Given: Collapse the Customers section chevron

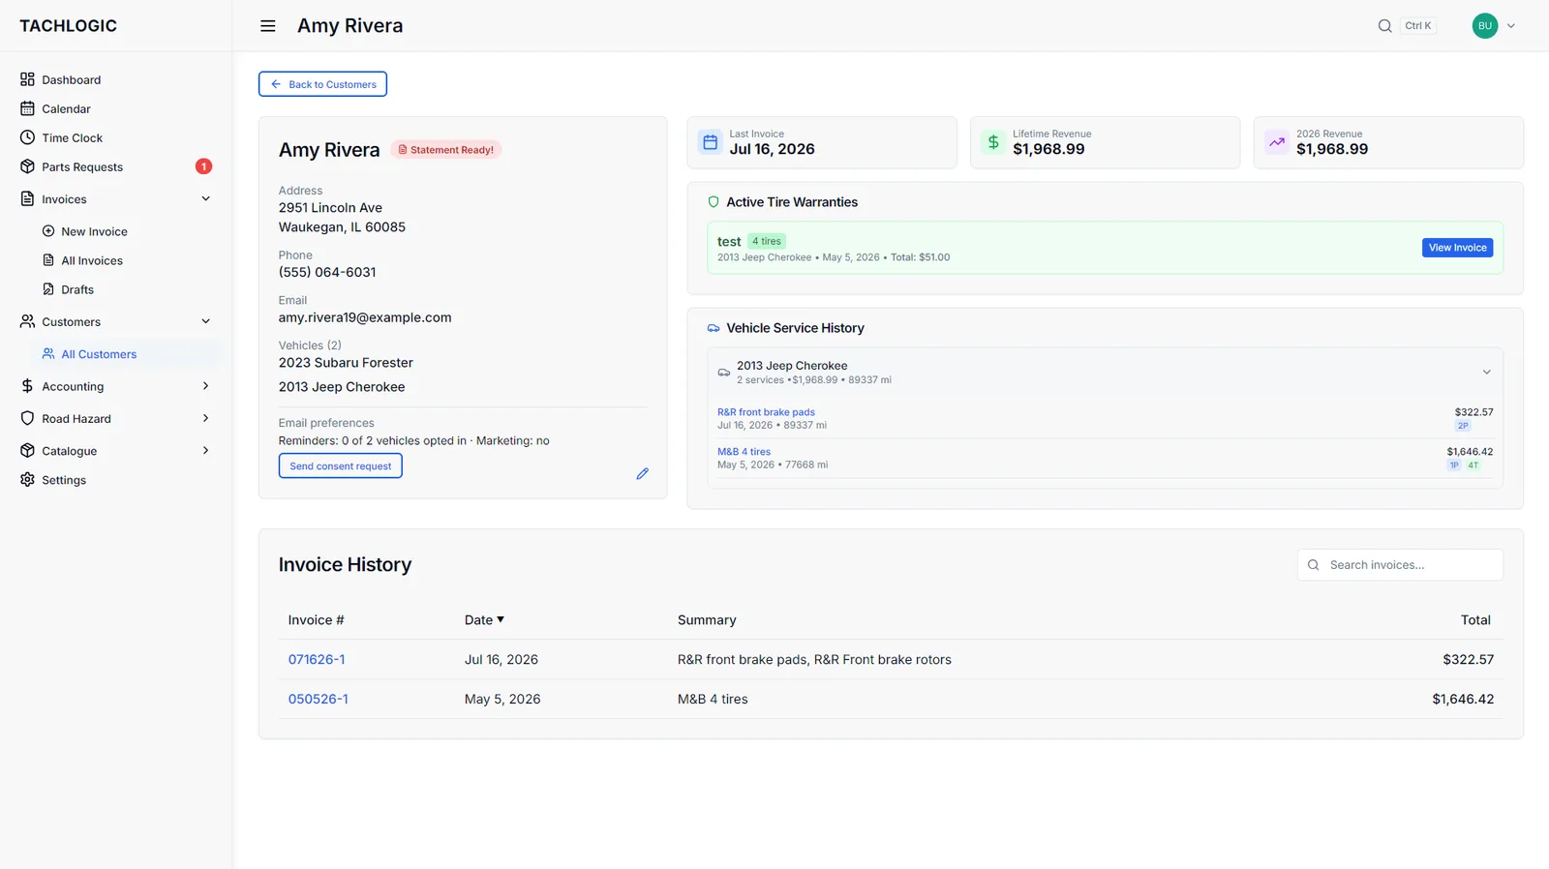Looking at the screenshot, I should [205, 321].
